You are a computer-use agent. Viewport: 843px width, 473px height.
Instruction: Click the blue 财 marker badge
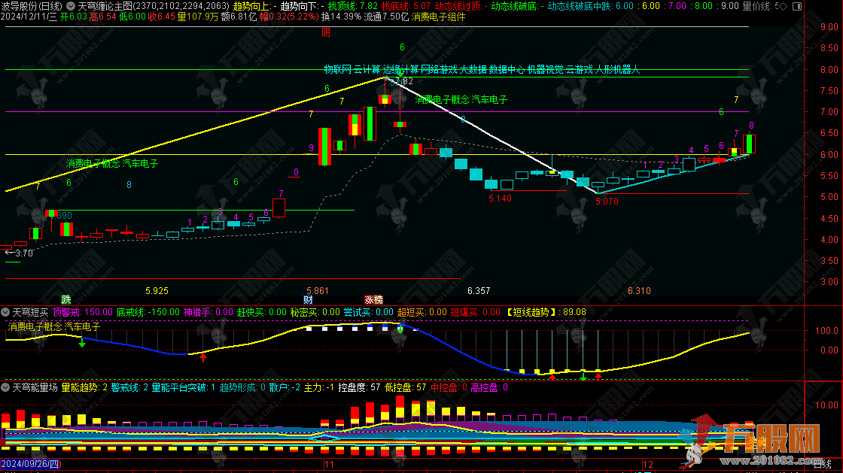coord(308,299)
